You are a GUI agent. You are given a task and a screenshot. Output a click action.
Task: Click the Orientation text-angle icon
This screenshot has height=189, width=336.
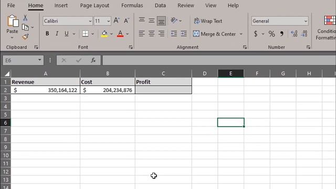pos(174,20)
